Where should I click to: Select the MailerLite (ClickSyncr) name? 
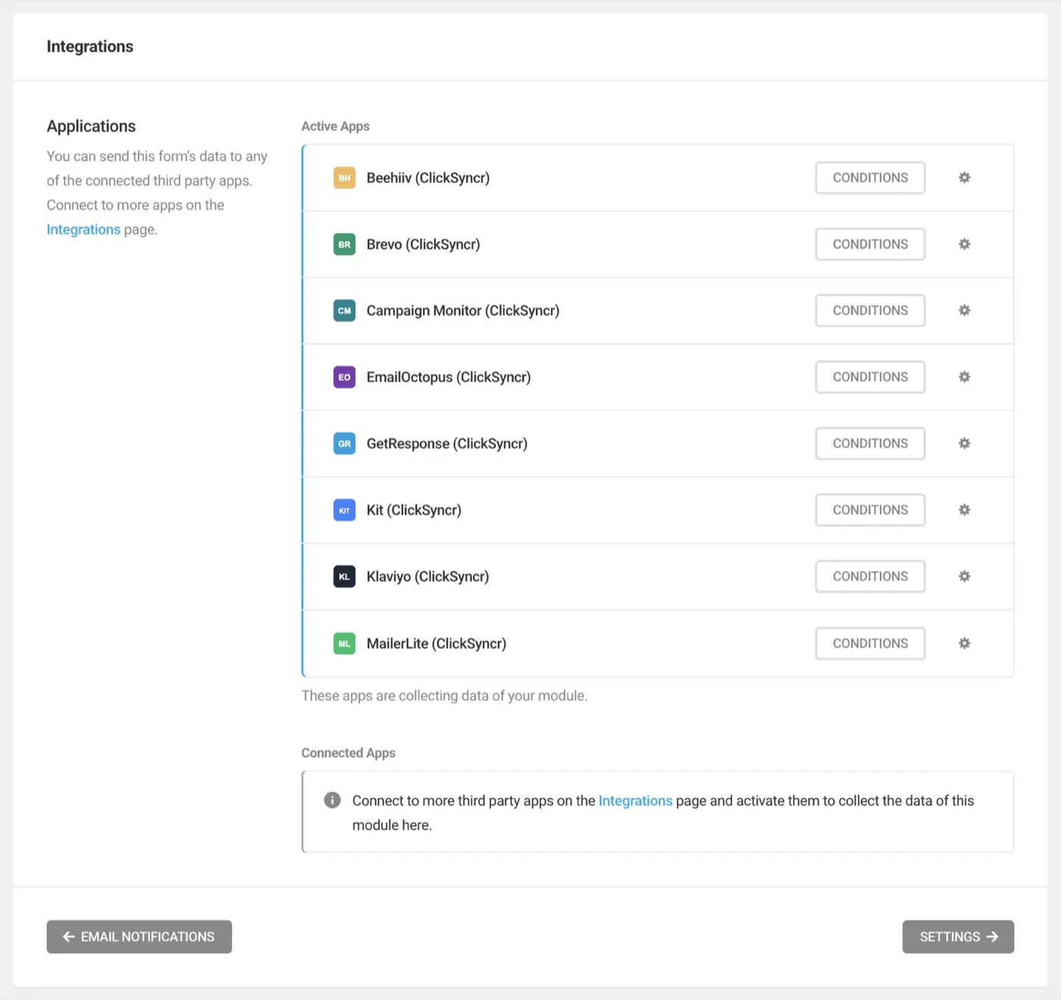(437, 643)
